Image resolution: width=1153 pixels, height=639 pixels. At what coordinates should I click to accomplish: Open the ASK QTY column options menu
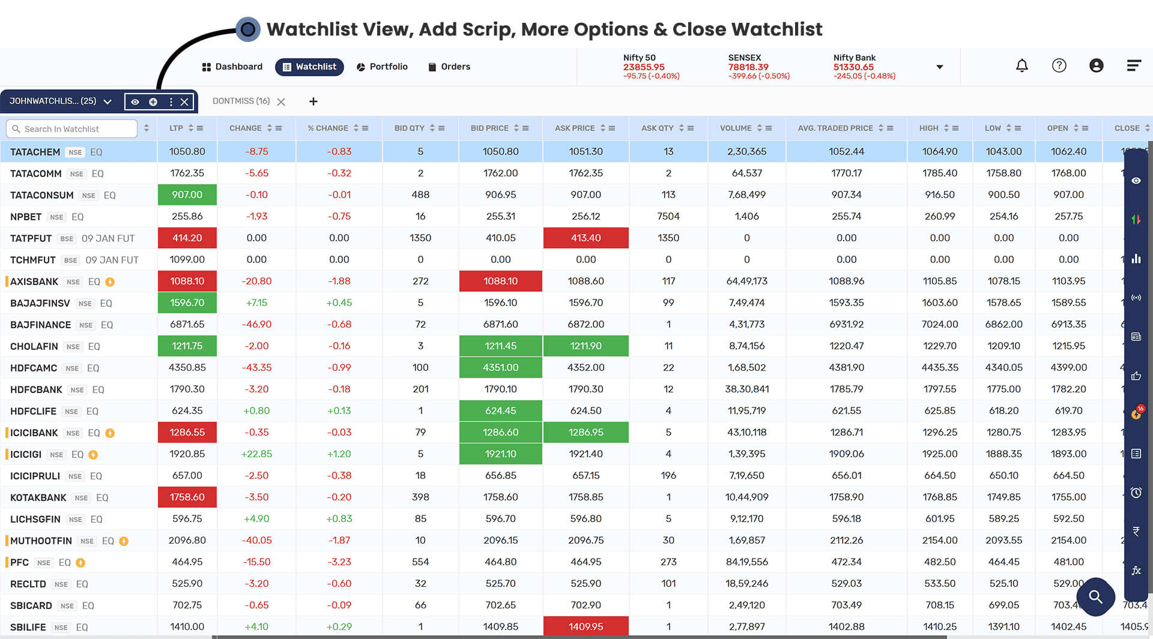point(691,128)
